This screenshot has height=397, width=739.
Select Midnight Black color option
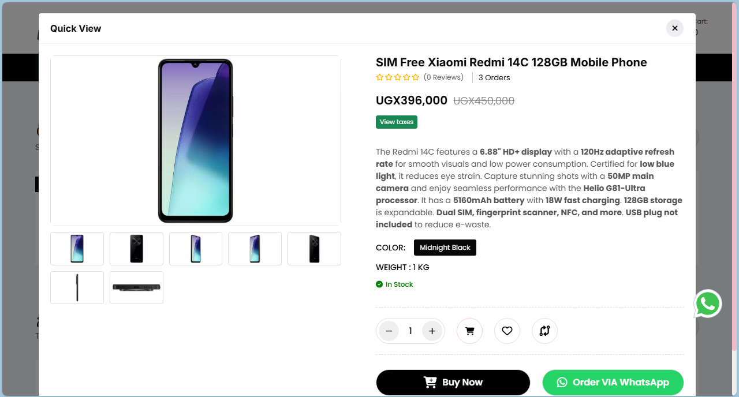[445, 248]
